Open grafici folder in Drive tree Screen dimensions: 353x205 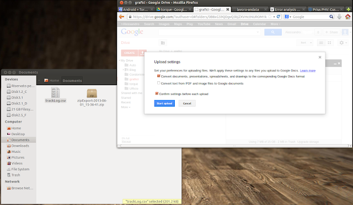133,79
